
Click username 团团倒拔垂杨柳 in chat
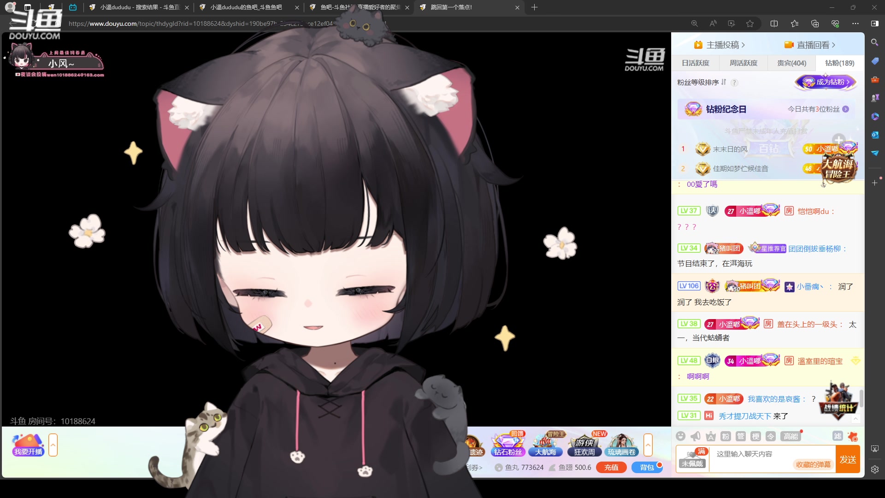click(x=814, y=249)
